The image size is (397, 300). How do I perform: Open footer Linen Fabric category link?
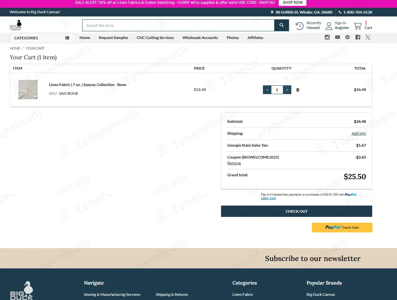[243, 295]
